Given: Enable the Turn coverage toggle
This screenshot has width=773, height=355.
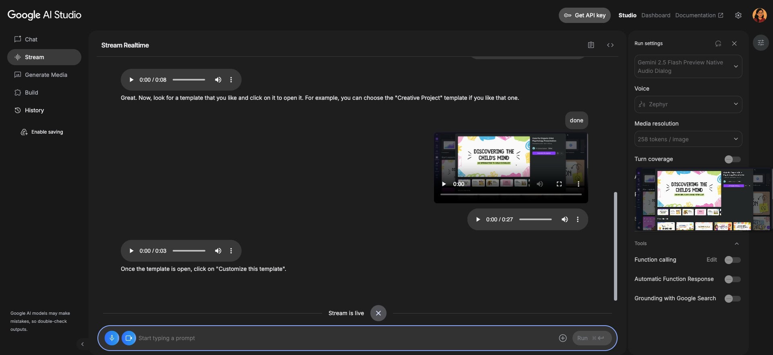Looking at the screenshot, I should click(732, 159).
